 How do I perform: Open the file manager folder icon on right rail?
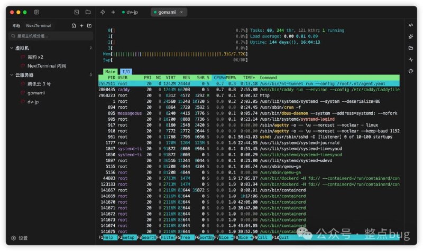tap(411, 48)
